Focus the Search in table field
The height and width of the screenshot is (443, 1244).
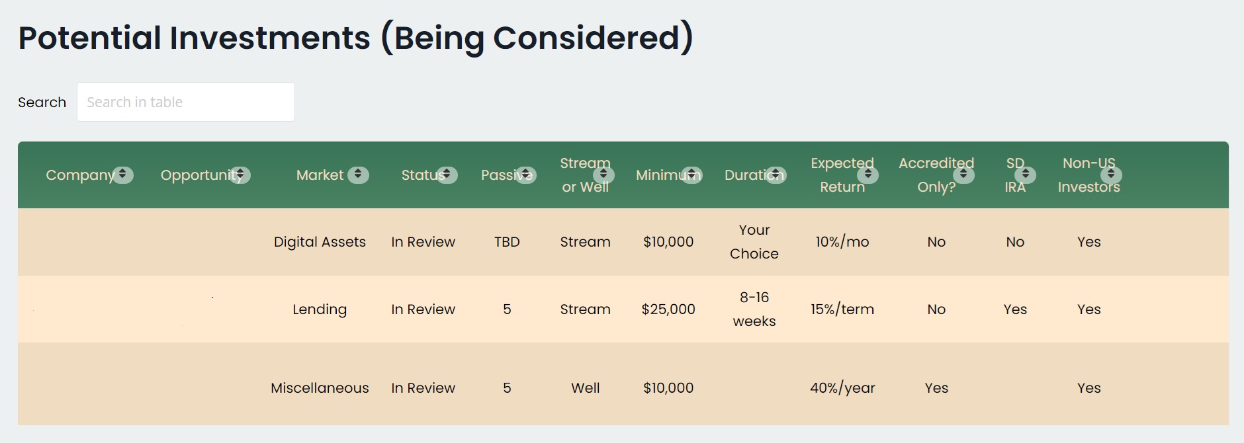click(186, 102)
